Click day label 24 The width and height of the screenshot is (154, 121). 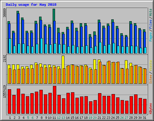(x=113, y=118)
